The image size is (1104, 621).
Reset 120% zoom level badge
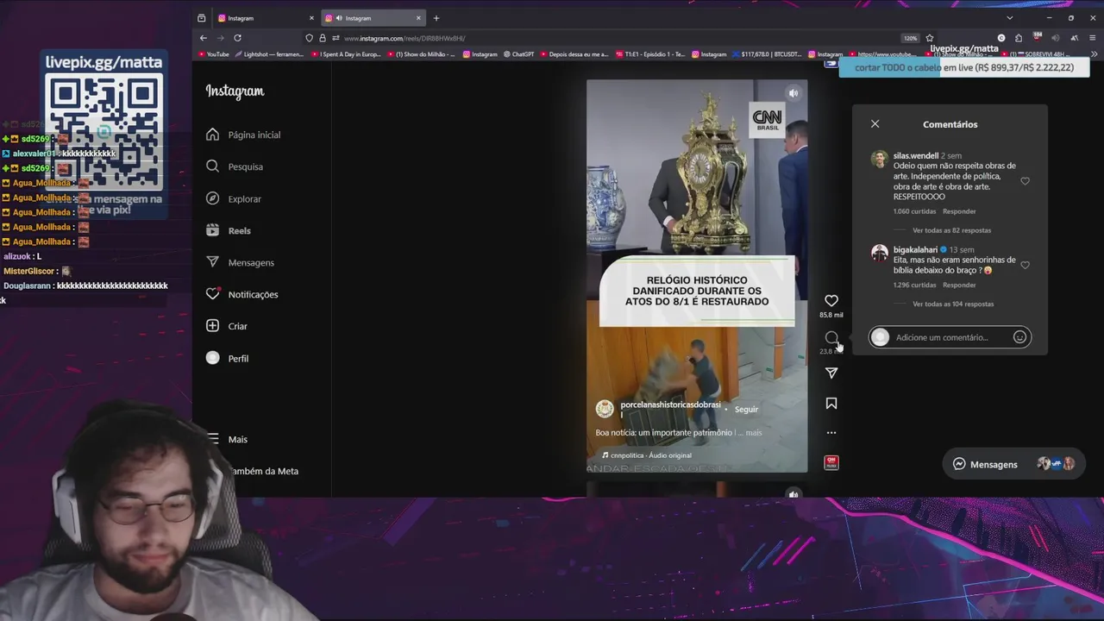(x=910, y=38)
